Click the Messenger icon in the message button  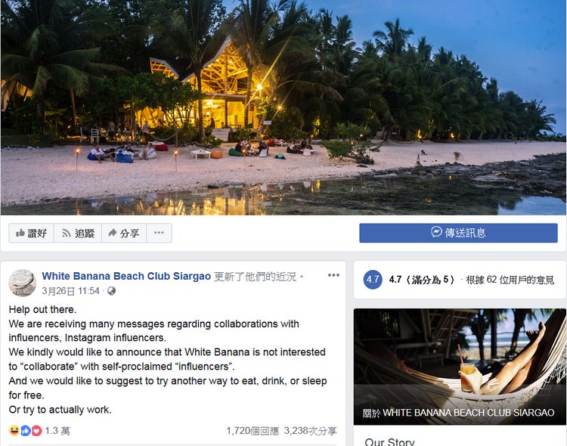[x=436, y=232]
